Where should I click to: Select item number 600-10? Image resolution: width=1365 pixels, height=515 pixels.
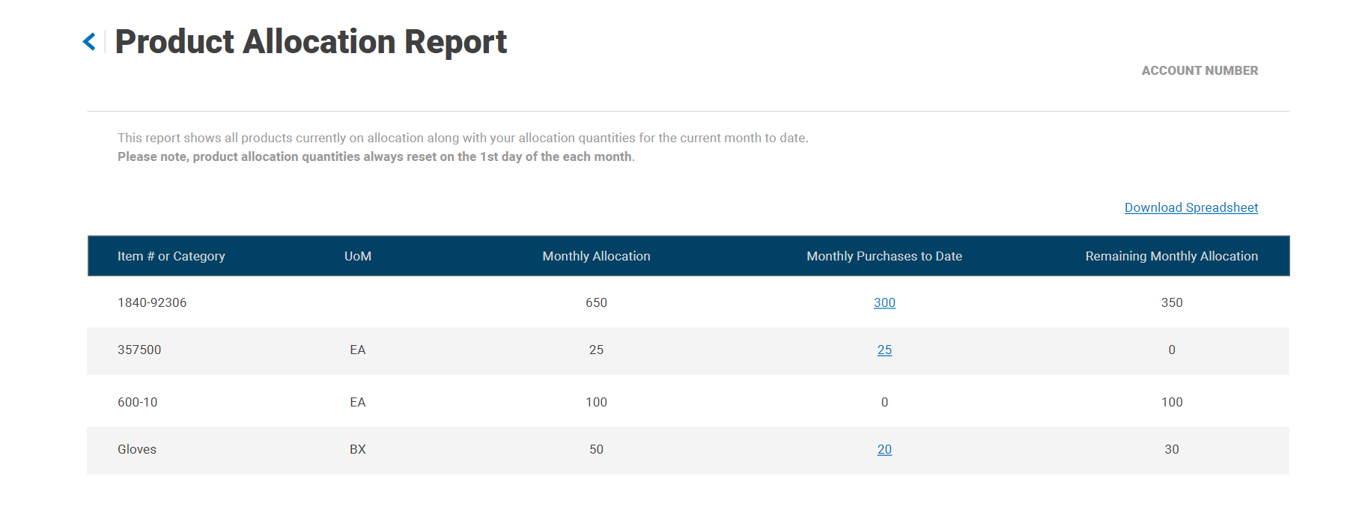[137, 402]
